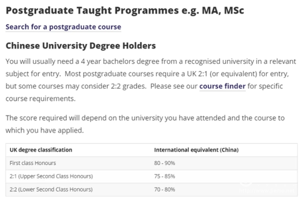
Task: Click the words '4 year bachelors degree'
Action: 120,61
